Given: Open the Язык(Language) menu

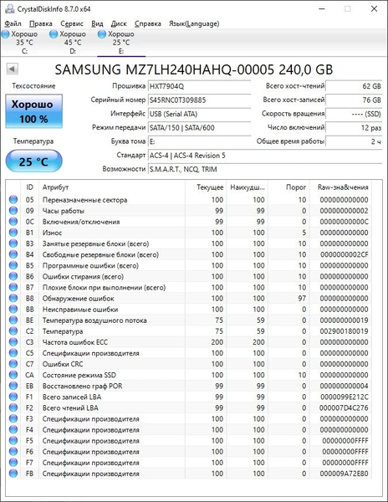Looking at the screenshot, I should point(194,23).
